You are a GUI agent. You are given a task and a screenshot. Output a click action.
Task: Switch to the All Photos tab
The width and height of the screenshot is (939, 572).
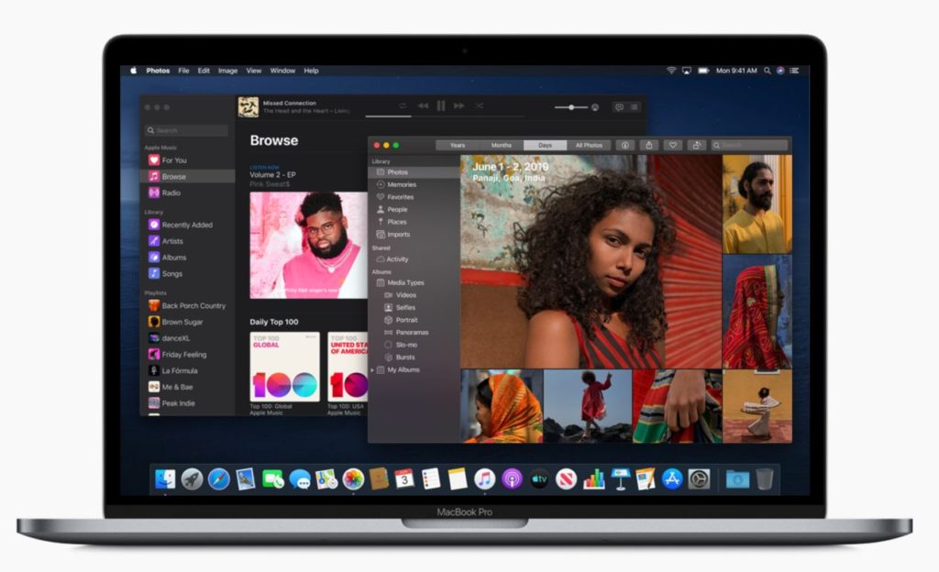(x=588, y=145)
